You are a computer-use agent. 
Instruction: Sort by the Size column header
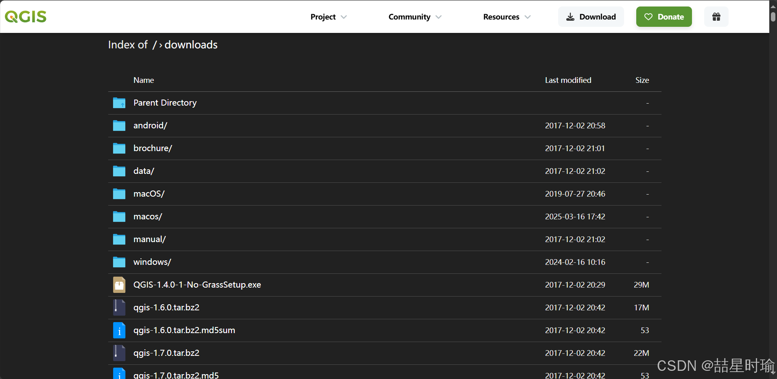(642, 80)
